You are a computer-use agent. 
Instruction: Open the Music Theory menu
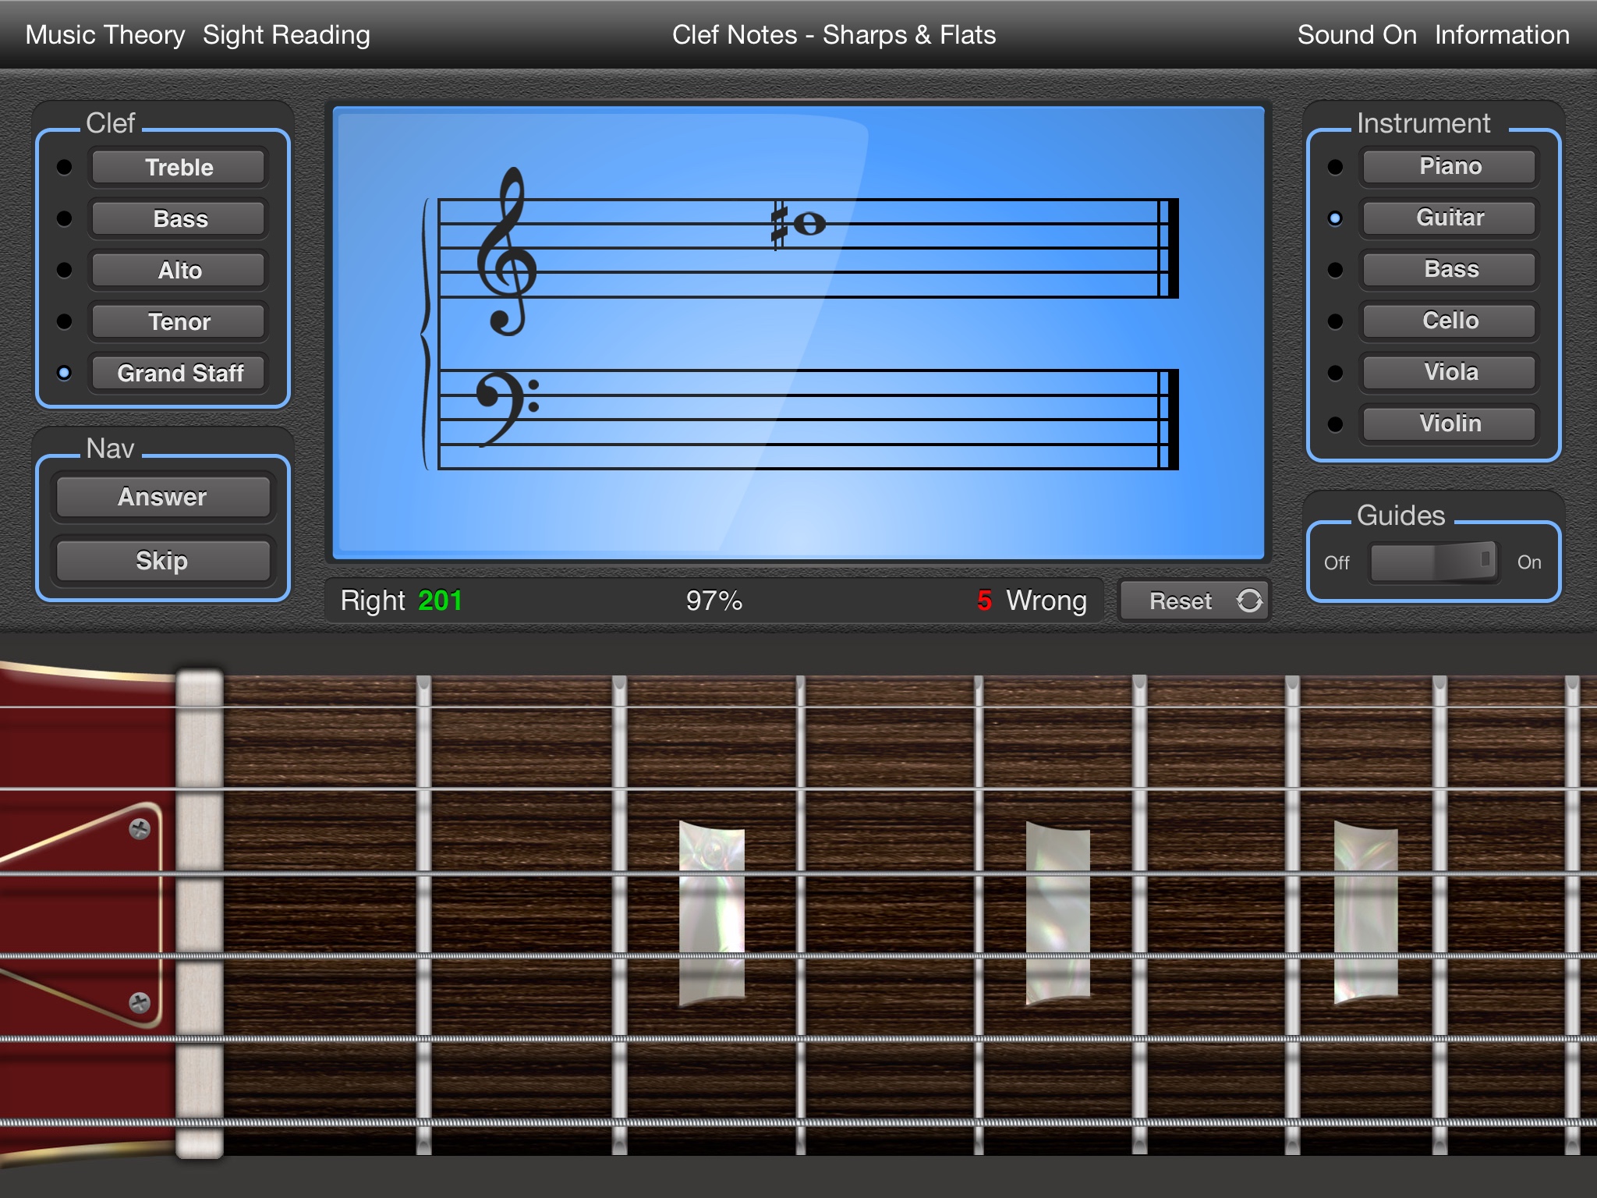coord(104,35)
